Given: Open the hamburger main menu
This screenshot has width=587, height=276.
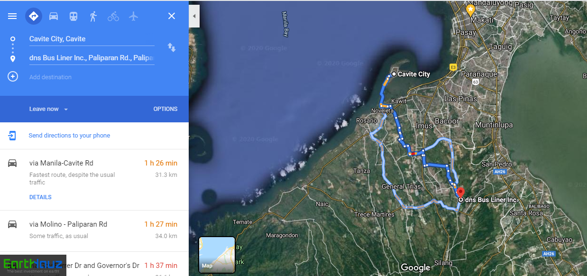Looking at the screenshot, I should [x=12, y=16].
